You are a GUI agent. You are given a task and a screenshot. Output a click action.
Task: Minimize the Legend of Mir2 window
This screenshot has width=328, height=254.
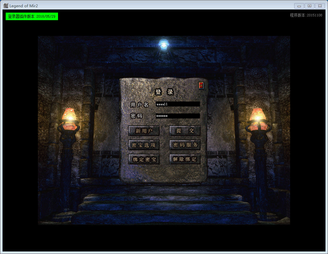[x=299, y=6]
